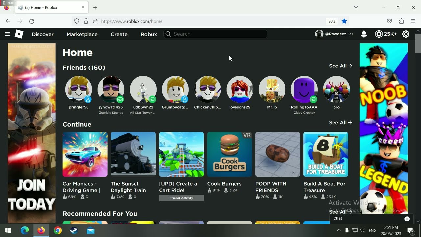Open Windows notification center
The width and height of the screenshot is (421, 237).
click(x=410, y=230)
